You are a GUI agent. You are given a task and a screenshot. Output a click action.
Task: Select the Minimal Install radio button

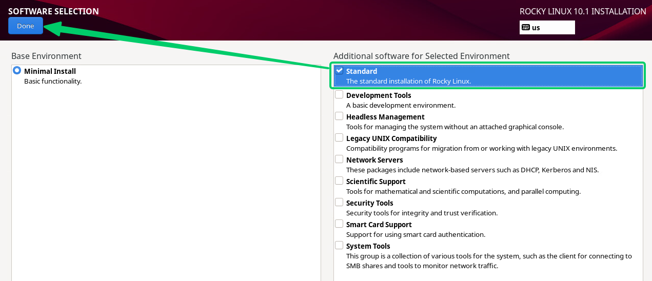[x=17, y=71]
